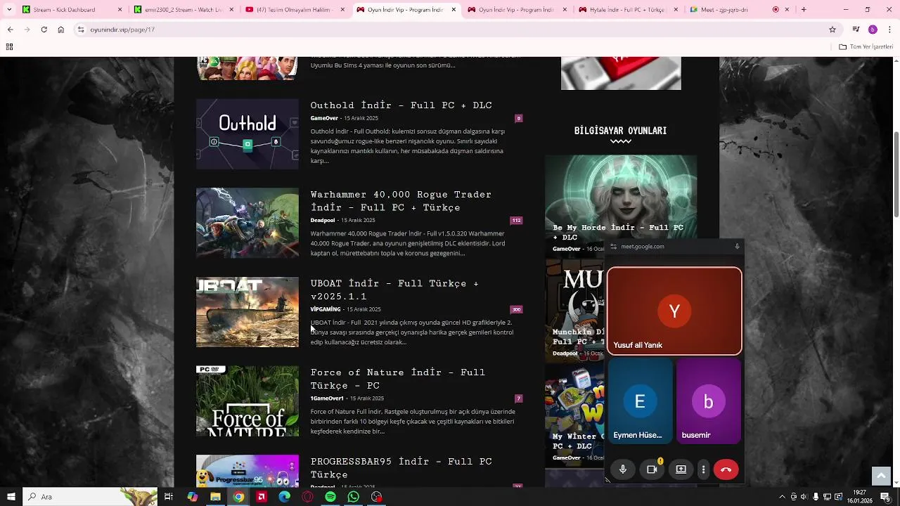This screenshot has width=900, height=506.
Task: Open Outhold İndir - Full PC + DLC post
Action: pos(401,105)
